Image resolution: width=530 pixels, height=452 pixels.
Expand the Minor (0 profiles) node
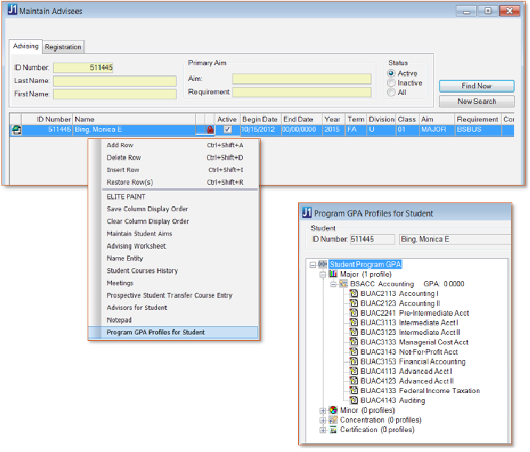322,410
